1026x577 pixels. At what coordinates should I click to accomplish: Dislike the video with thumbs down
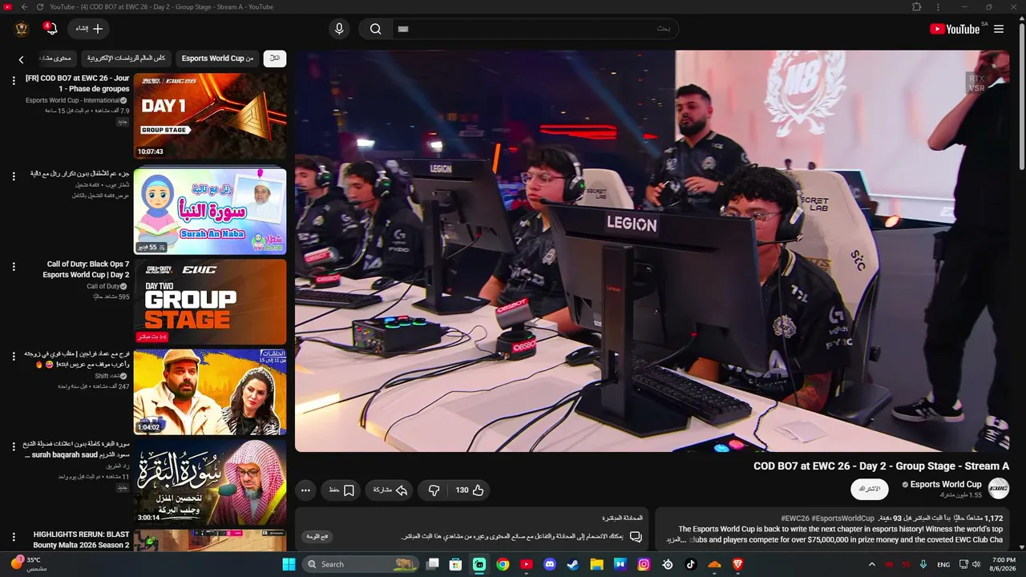(434, 490)
